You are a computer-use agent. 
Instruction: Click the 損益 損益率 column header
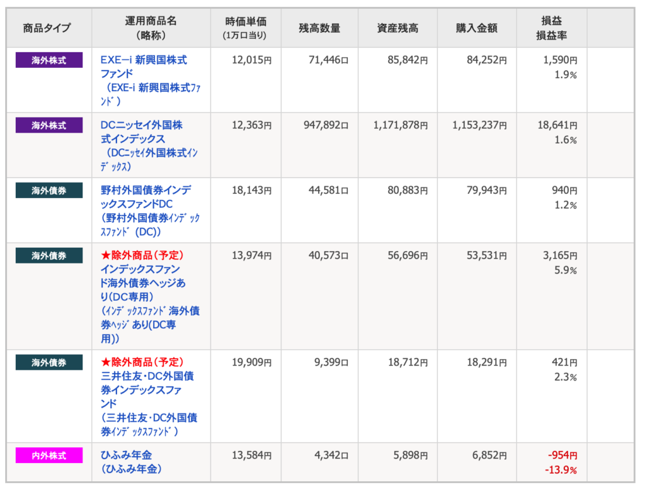point(552,28)
